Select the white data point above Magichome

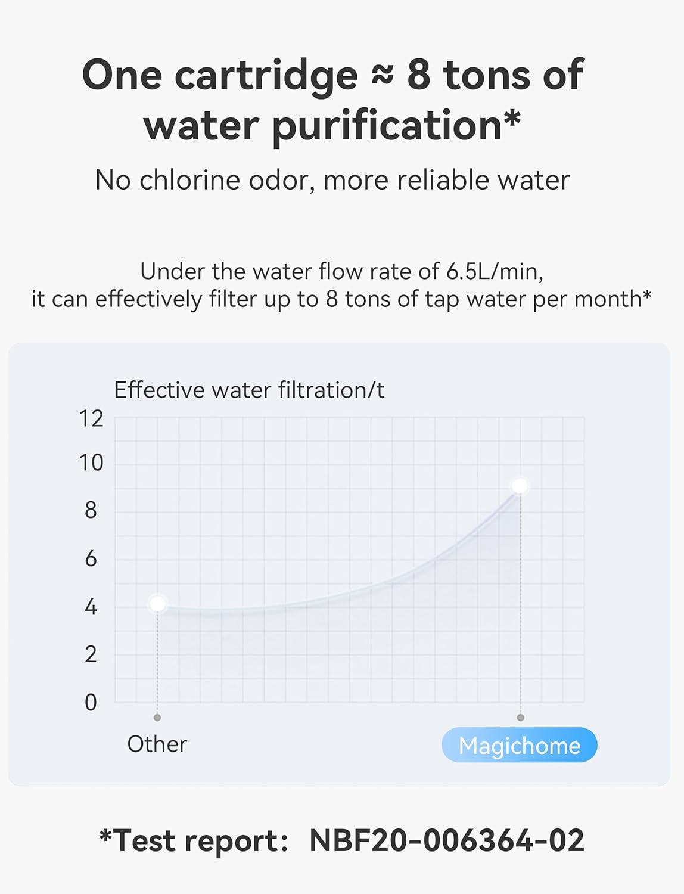click(x=520, y=486)
